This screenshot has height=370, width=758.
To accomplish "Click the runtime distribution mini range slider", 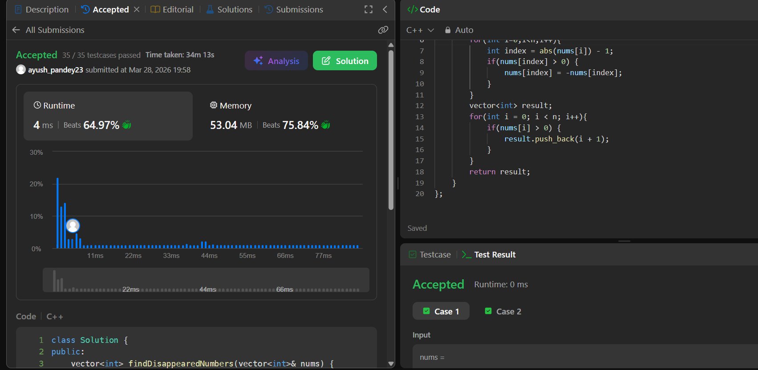I will (206, 280).
